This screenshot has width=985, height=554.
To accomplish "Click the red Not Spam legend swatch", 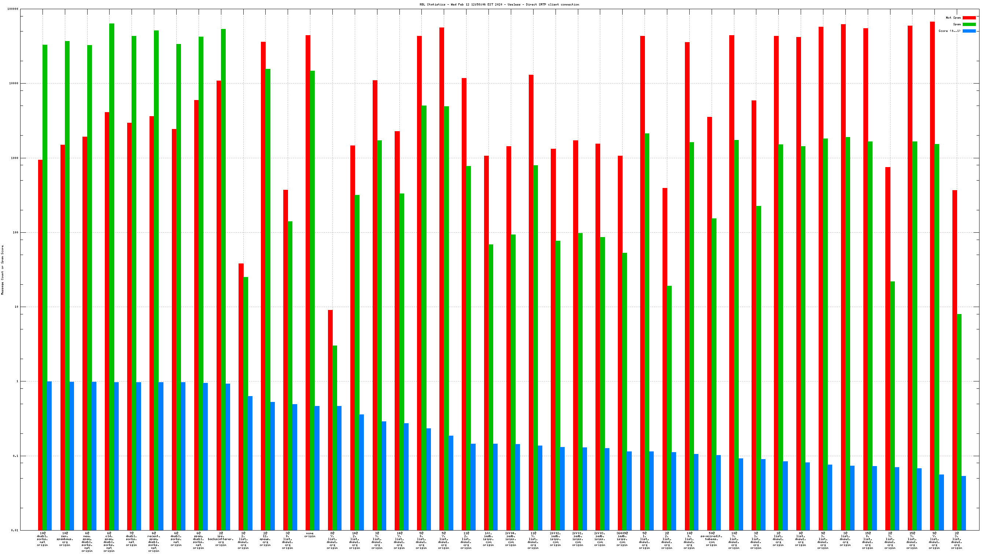I will 969,18.
